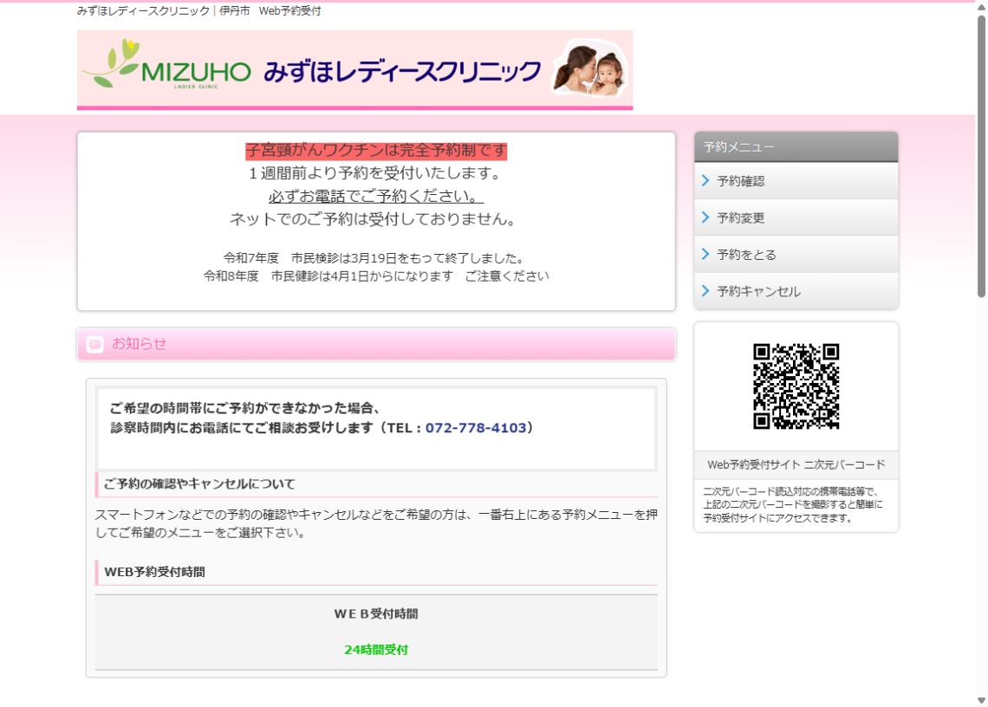Click the WEB予約受付時間 heading
The height and width of the screenshot is (707, 988).
point(154,572)
